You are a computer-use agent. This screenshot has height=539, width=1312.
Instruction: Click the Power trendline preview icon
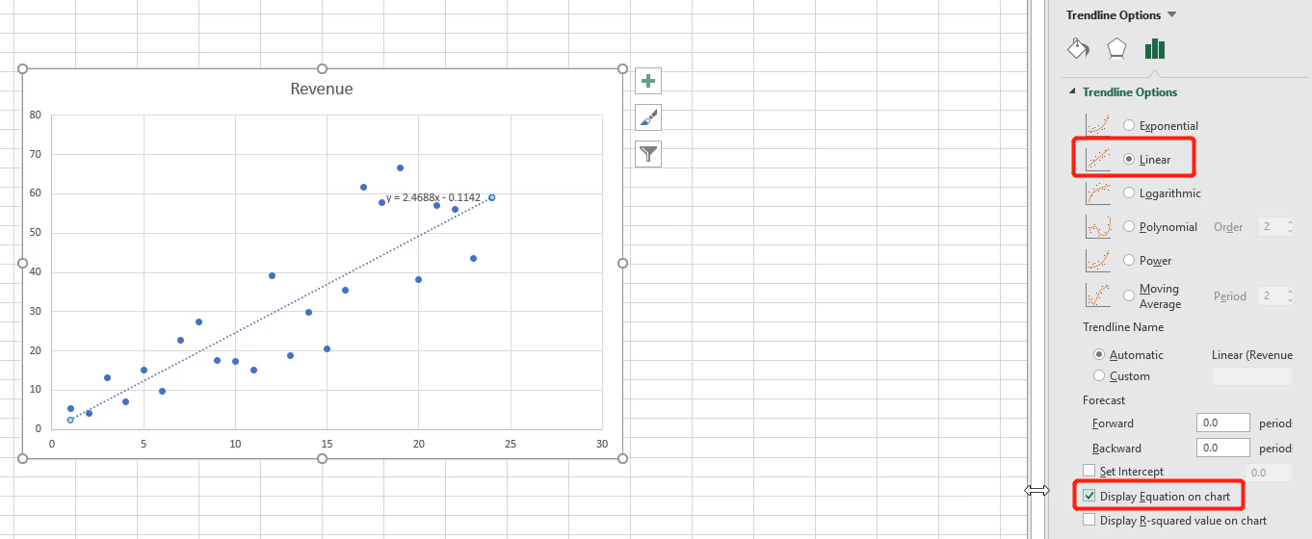point(1098,260)
